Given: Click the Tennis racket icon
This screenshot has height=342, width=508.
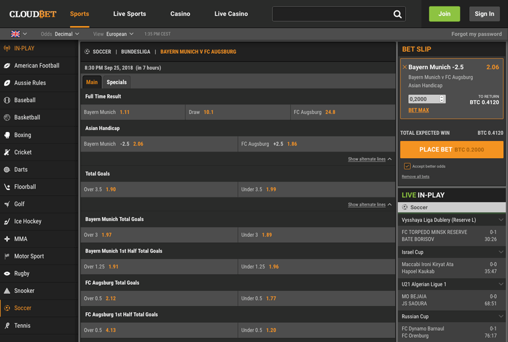Looking at the screenshot, I should point(7,325).
